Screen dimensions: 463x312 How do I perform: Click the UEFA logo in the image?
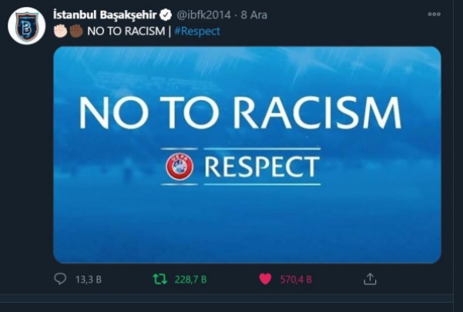[x=179, y=167]
